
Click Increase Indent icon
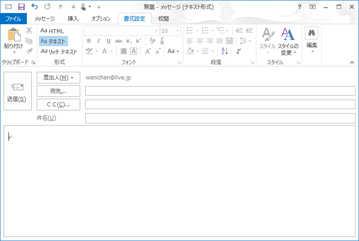(249, 30)
